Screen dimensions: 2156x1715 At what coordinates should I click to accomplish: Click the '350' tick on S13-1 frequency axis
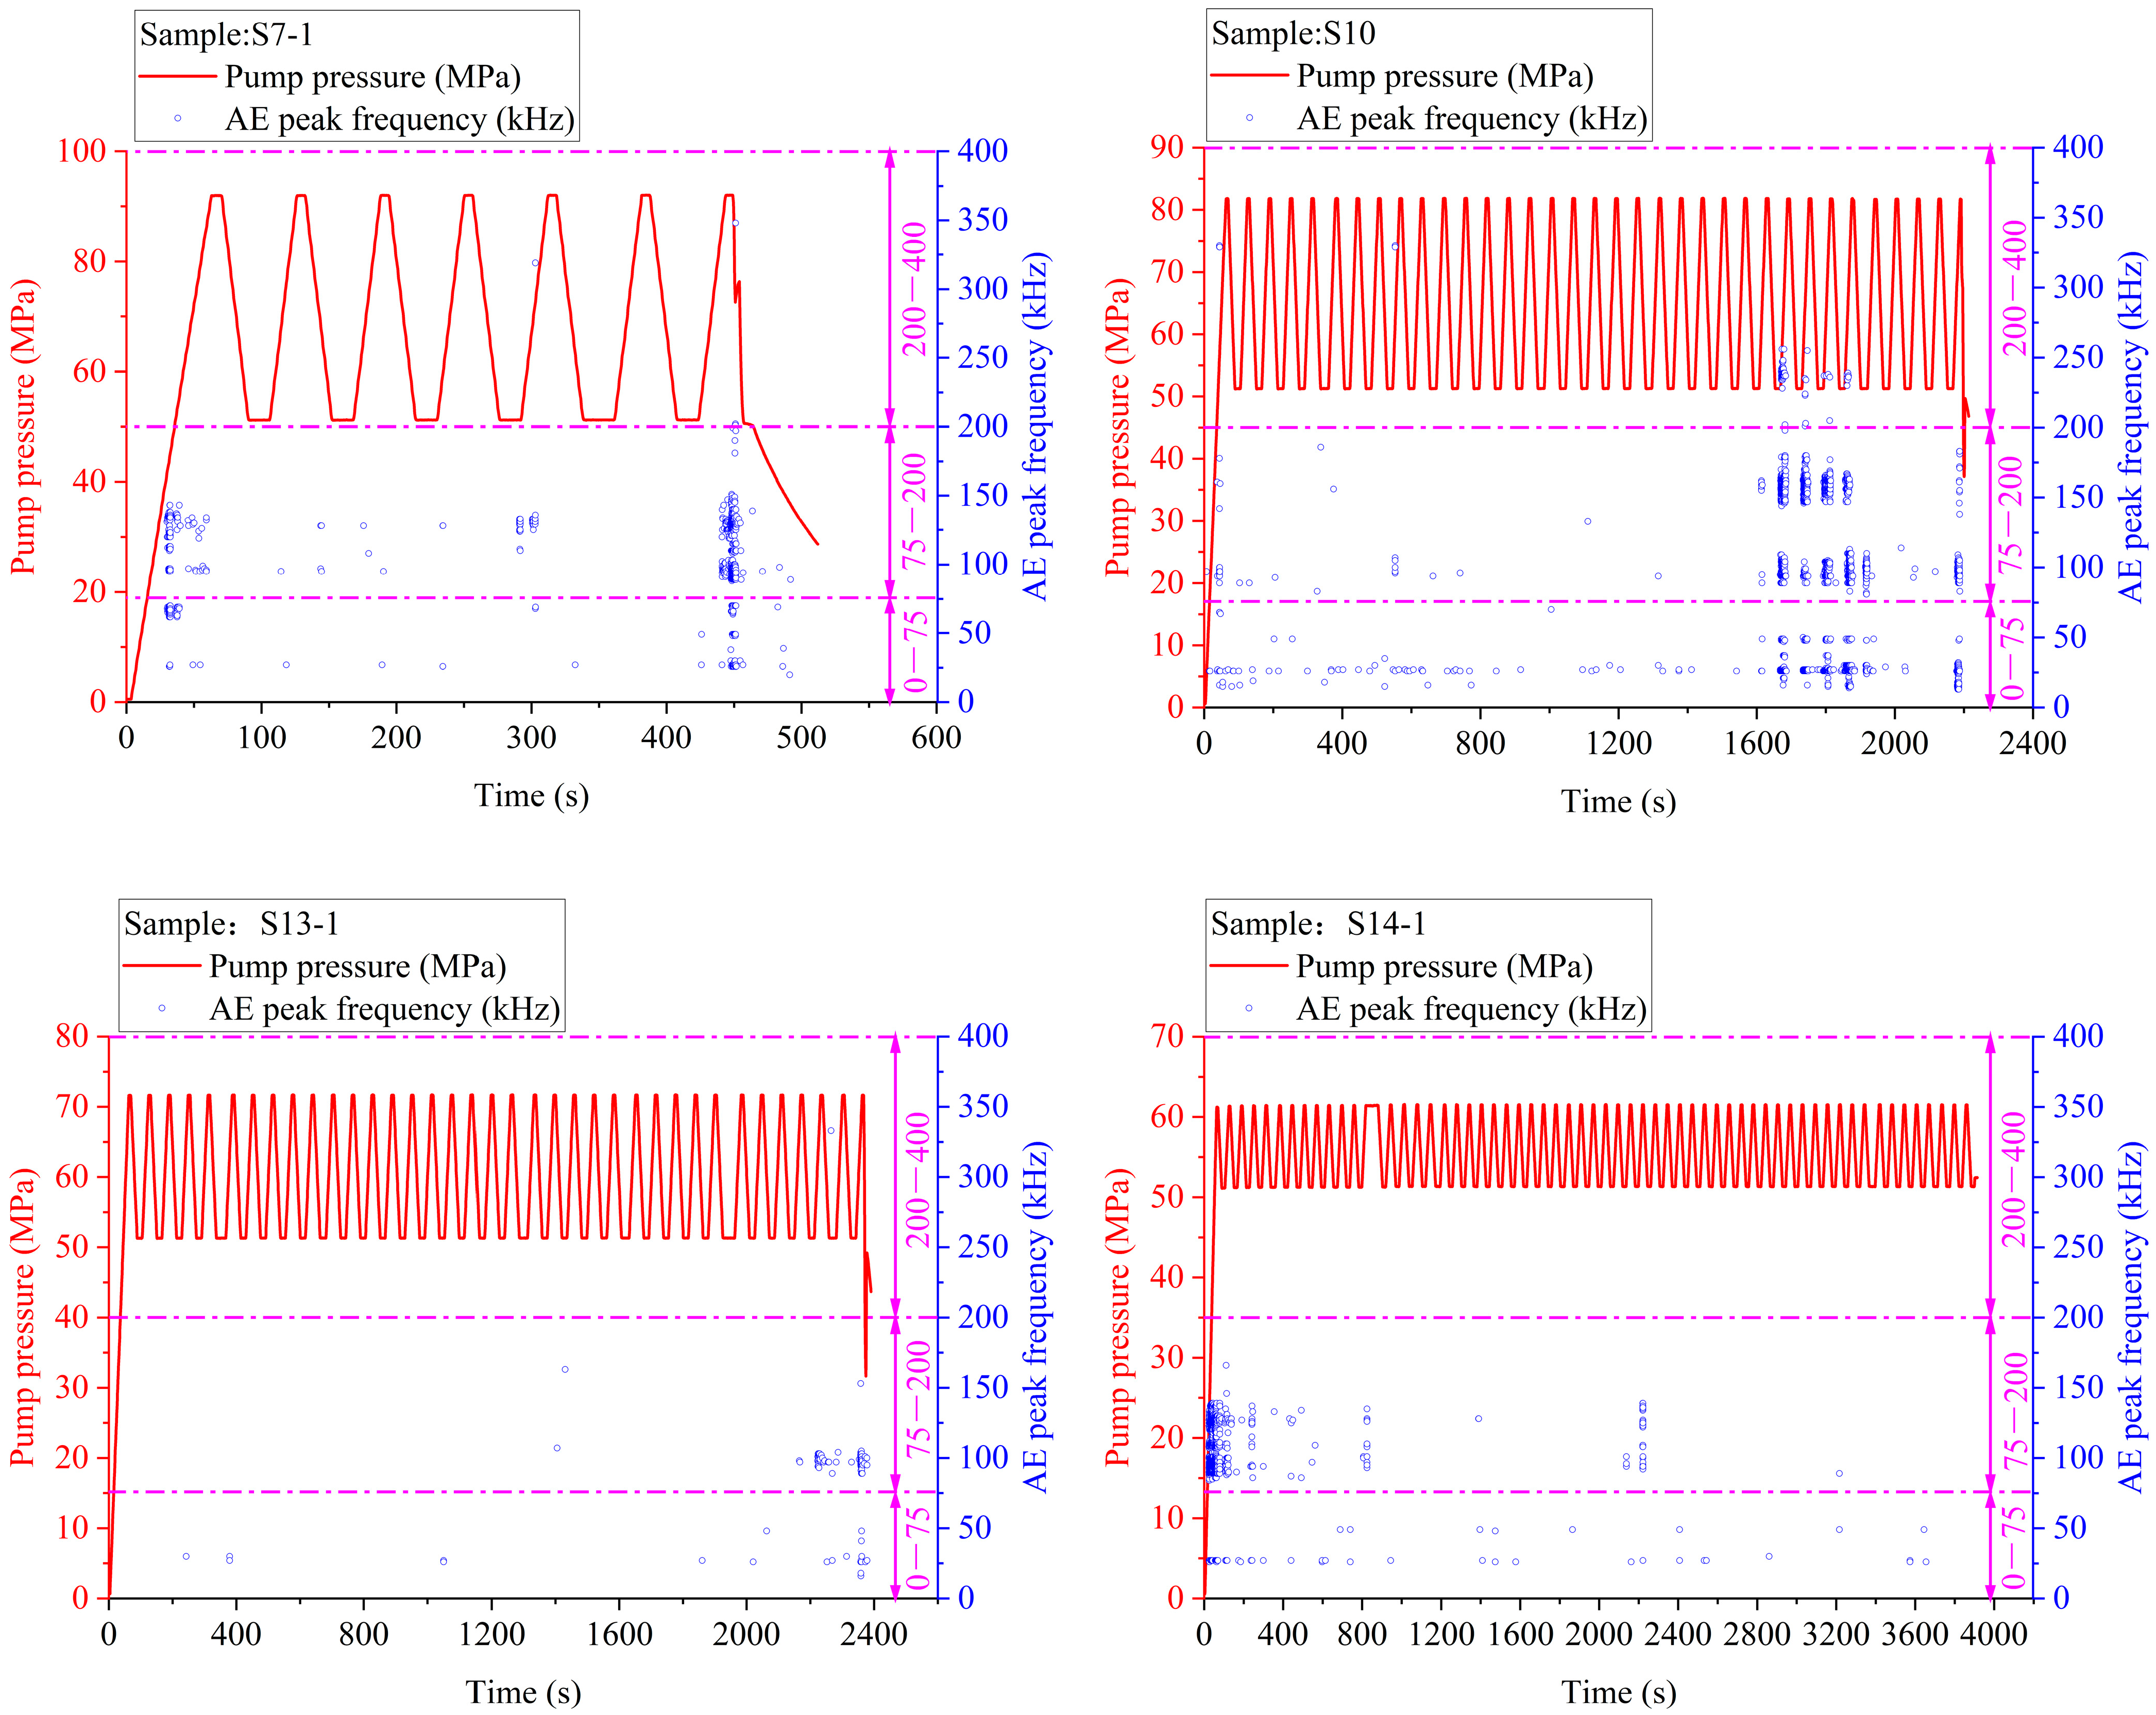click(x=983, y=1106)
